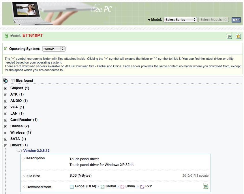Viewport: 244px width, 194px height.
Task: Click the Version 3.0.8.12 link
Action: [x=36, y=151]
